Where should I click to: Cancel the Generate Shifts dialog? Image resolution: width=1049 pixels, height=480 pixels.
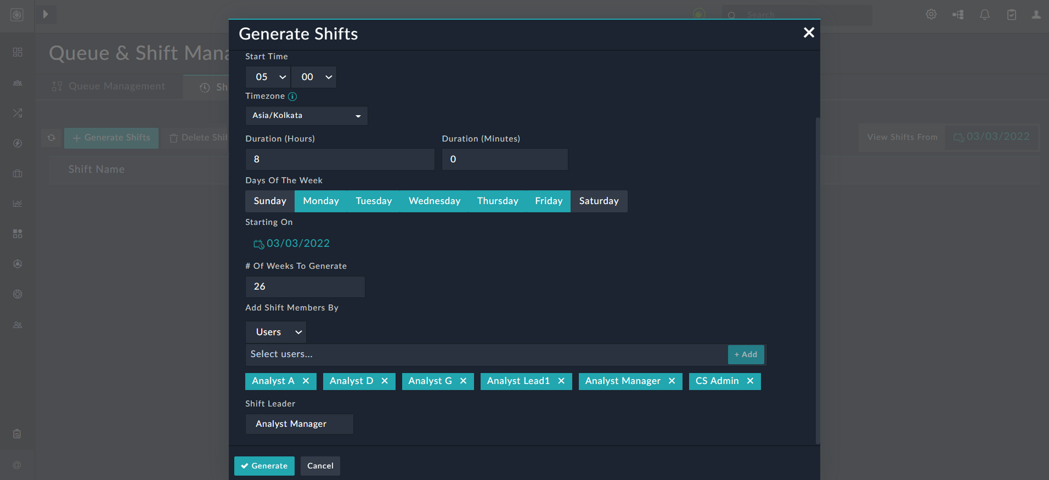click(x=320, y=466)
